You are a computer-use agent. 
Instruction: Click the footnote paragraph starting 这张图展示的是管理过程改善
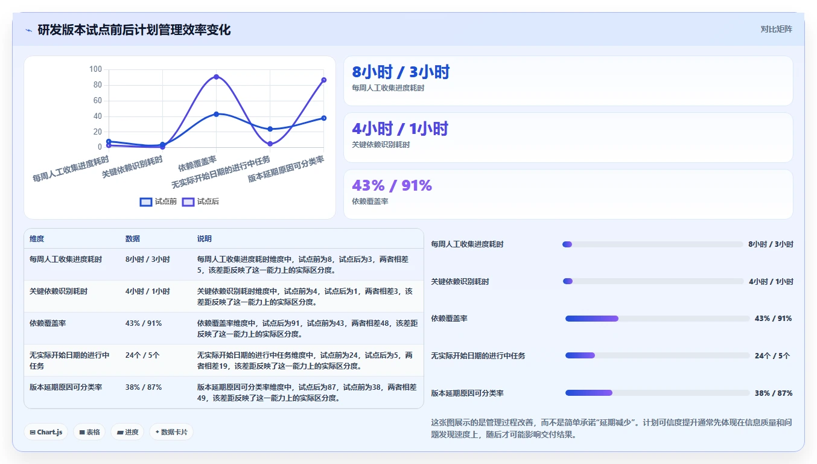coord(611,428)
